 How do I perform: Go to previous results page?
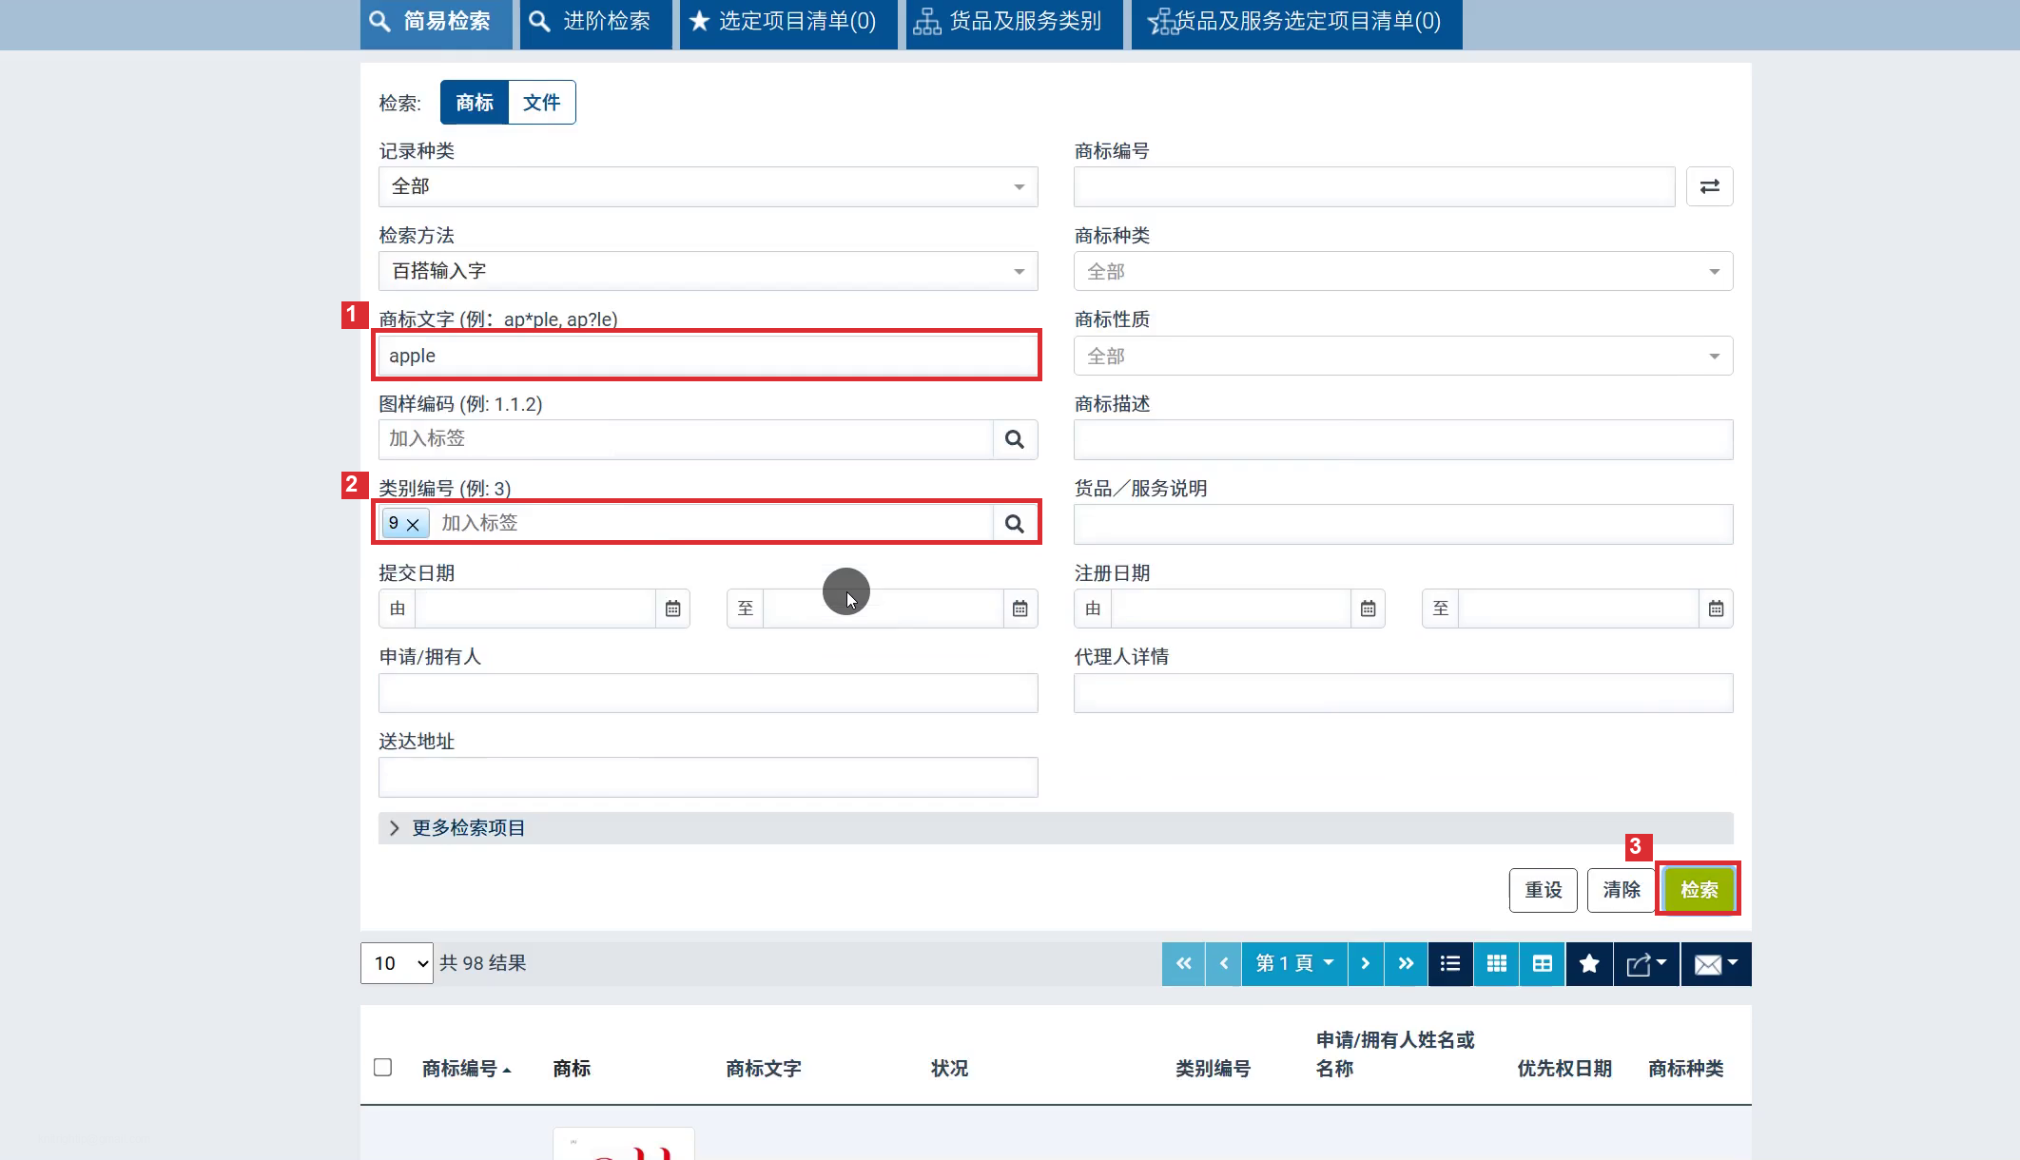click(x=1223, y=964)
